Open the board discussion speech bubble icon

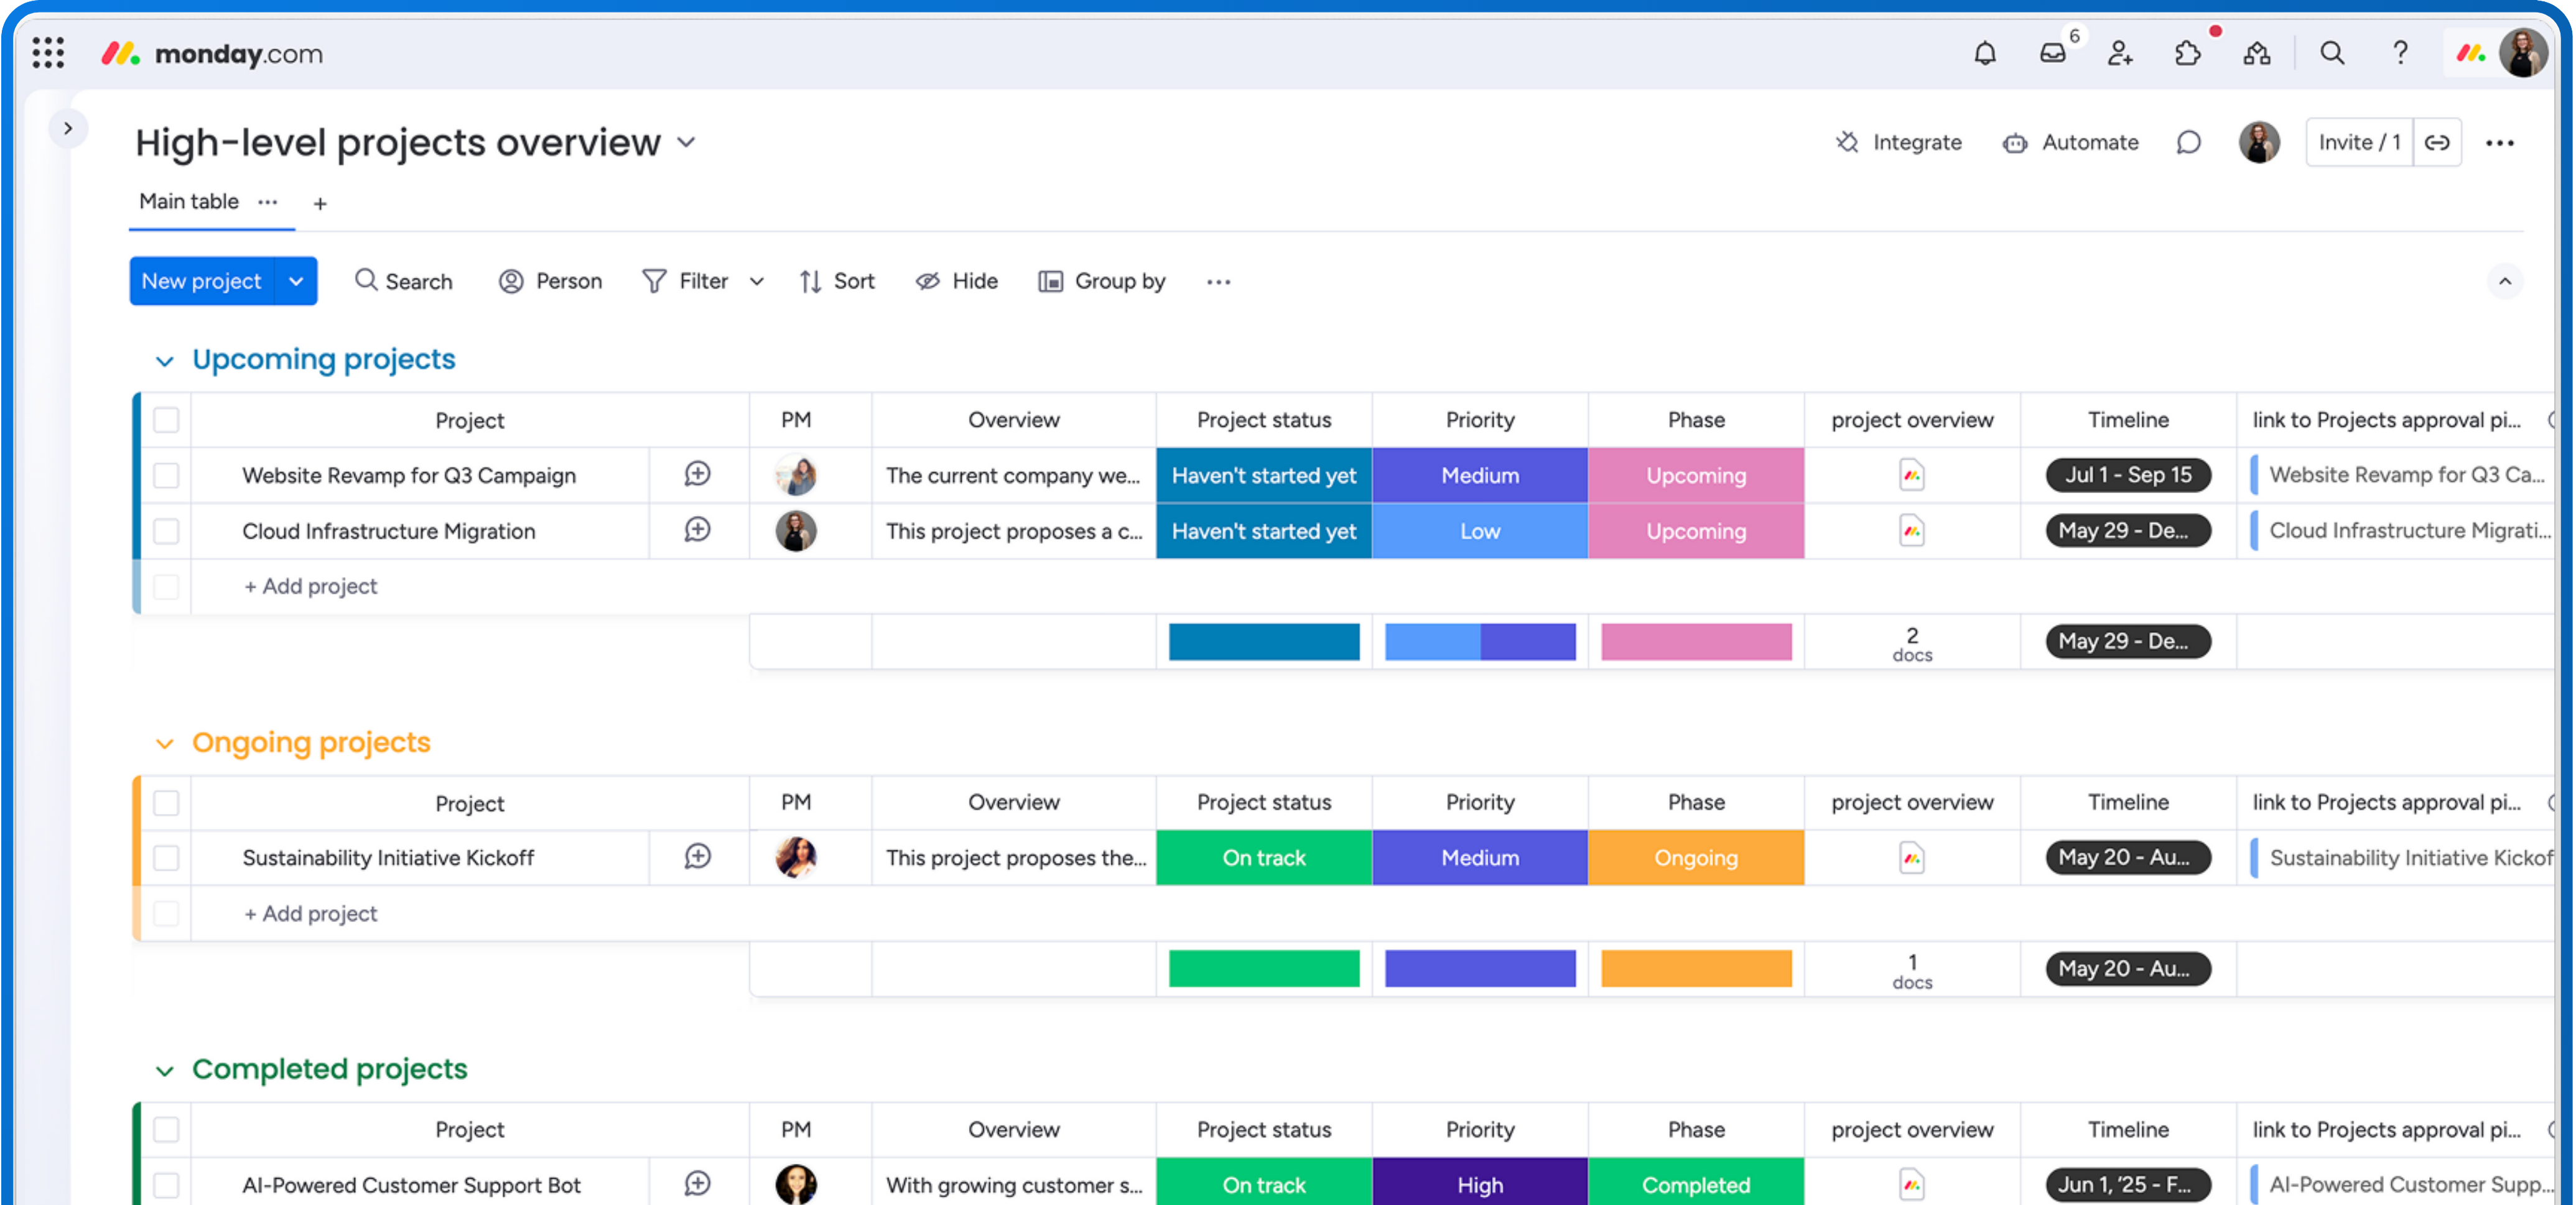[x=2188, y=143]
